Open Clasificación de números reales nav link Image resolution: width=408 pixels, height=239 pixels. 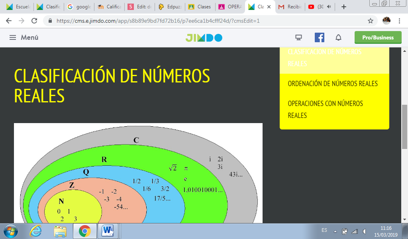click(x=324, y=57)
